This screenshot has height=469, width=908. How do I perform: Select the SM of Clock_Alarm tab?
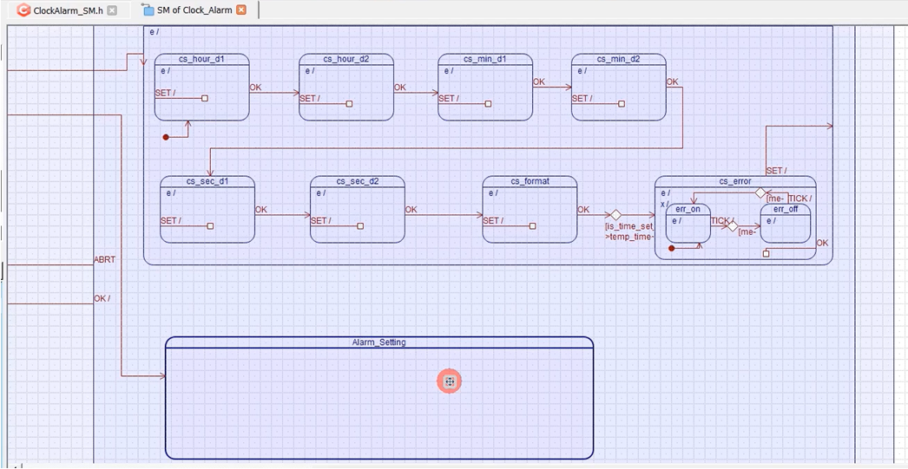pos(194,10)
